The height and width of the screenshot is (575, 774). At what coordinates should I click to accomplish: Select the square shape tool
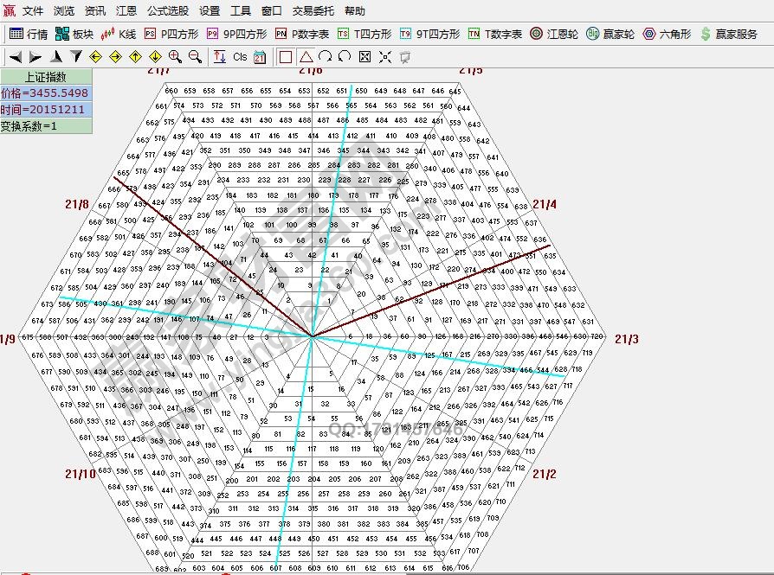click(x=286, y=57)
